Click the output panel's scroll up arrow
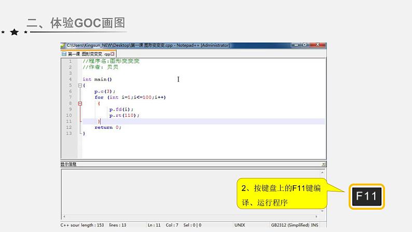 click(322, 173)
